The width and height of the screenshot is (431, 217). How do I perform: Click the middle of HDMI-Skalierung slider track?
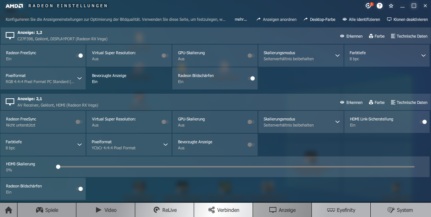pyautogui.click(x=236, y=166)
